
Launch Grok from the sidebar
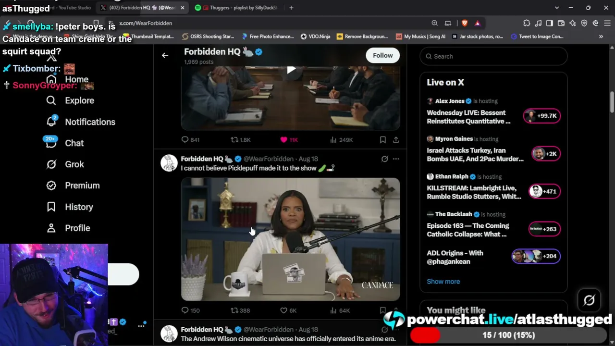(x=65, y=164)
